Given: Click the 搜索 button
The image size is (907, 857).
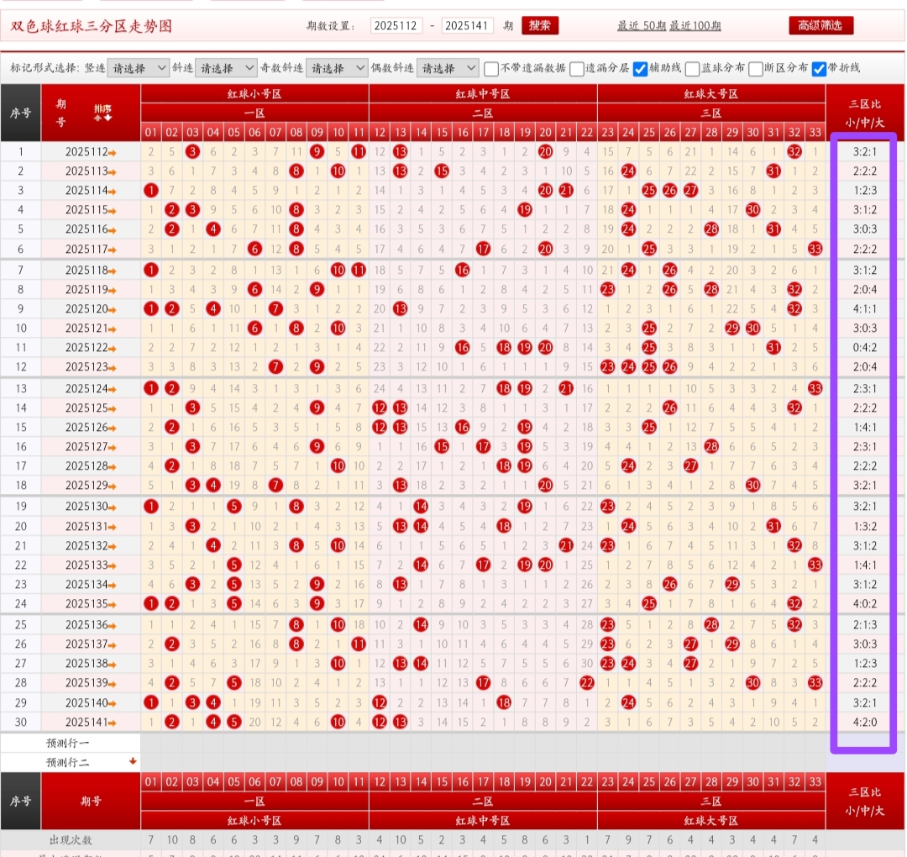Looking at the screenshot, I should tap(540, 25).
